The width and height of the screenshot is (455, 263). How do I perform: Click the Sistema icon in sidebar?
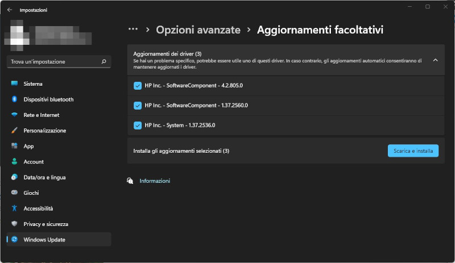pyautogui.click(x=15, y=84)
